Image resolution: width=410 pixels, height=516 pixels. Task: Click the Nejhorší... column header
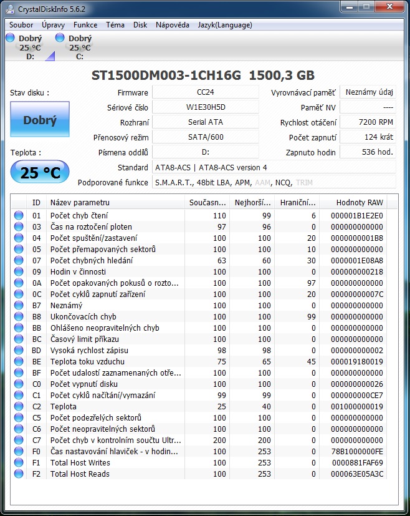pos(252,202)
